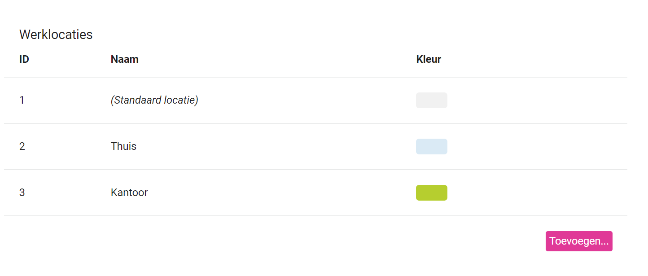This screenshot has height=276, width=648.
Task: Pick the gray Standaard locatie color swatch
Action: click(x=432, y=100)
